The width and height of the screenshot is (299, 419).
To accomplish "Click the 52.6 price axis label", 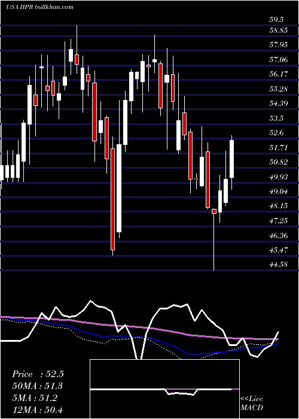I will [x=276, y=133].
